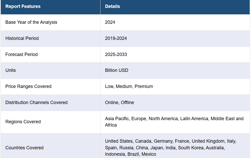Select the Units row label
The image size is (251, 158).
click(x=10, y=70)
